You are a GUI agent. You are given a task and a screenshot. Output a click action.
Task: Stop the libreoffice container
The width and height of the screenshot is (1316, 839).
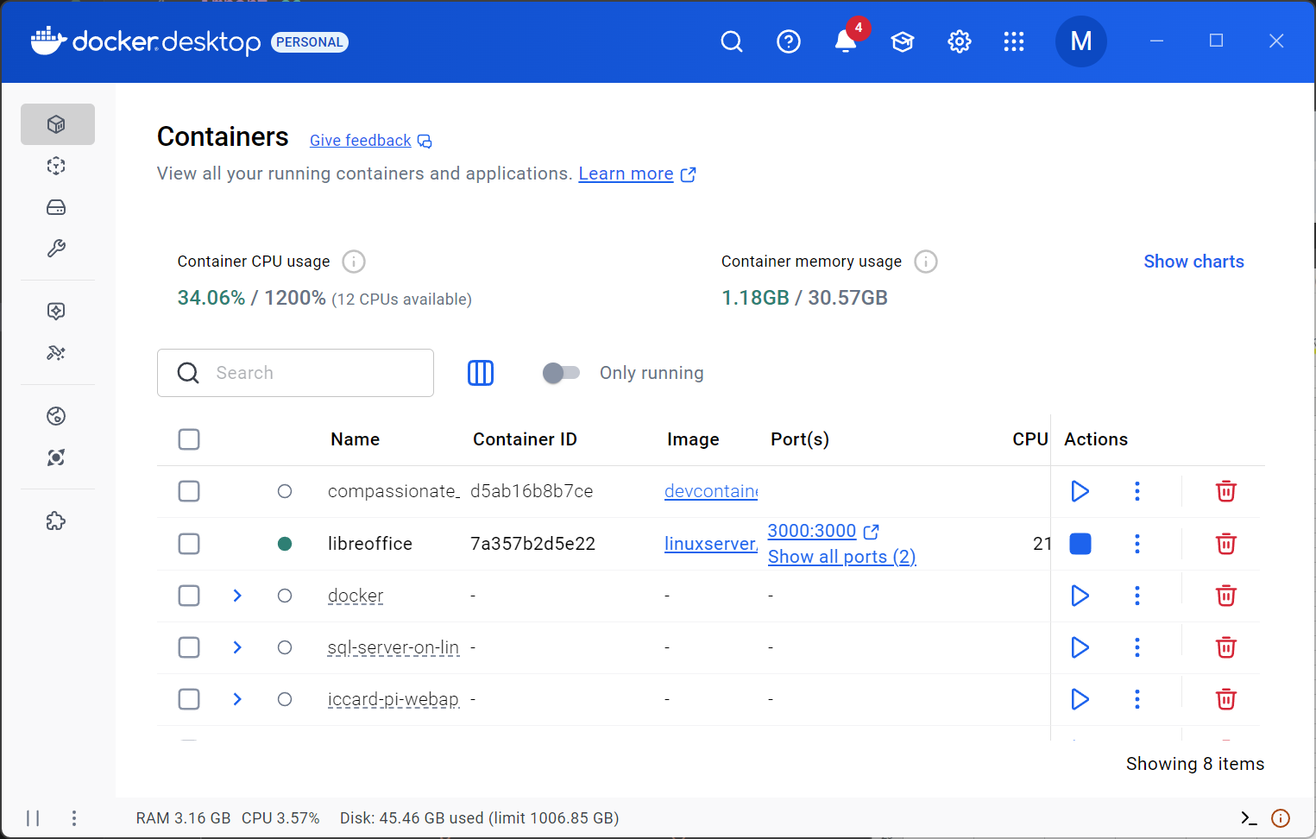coord(1080,544)
